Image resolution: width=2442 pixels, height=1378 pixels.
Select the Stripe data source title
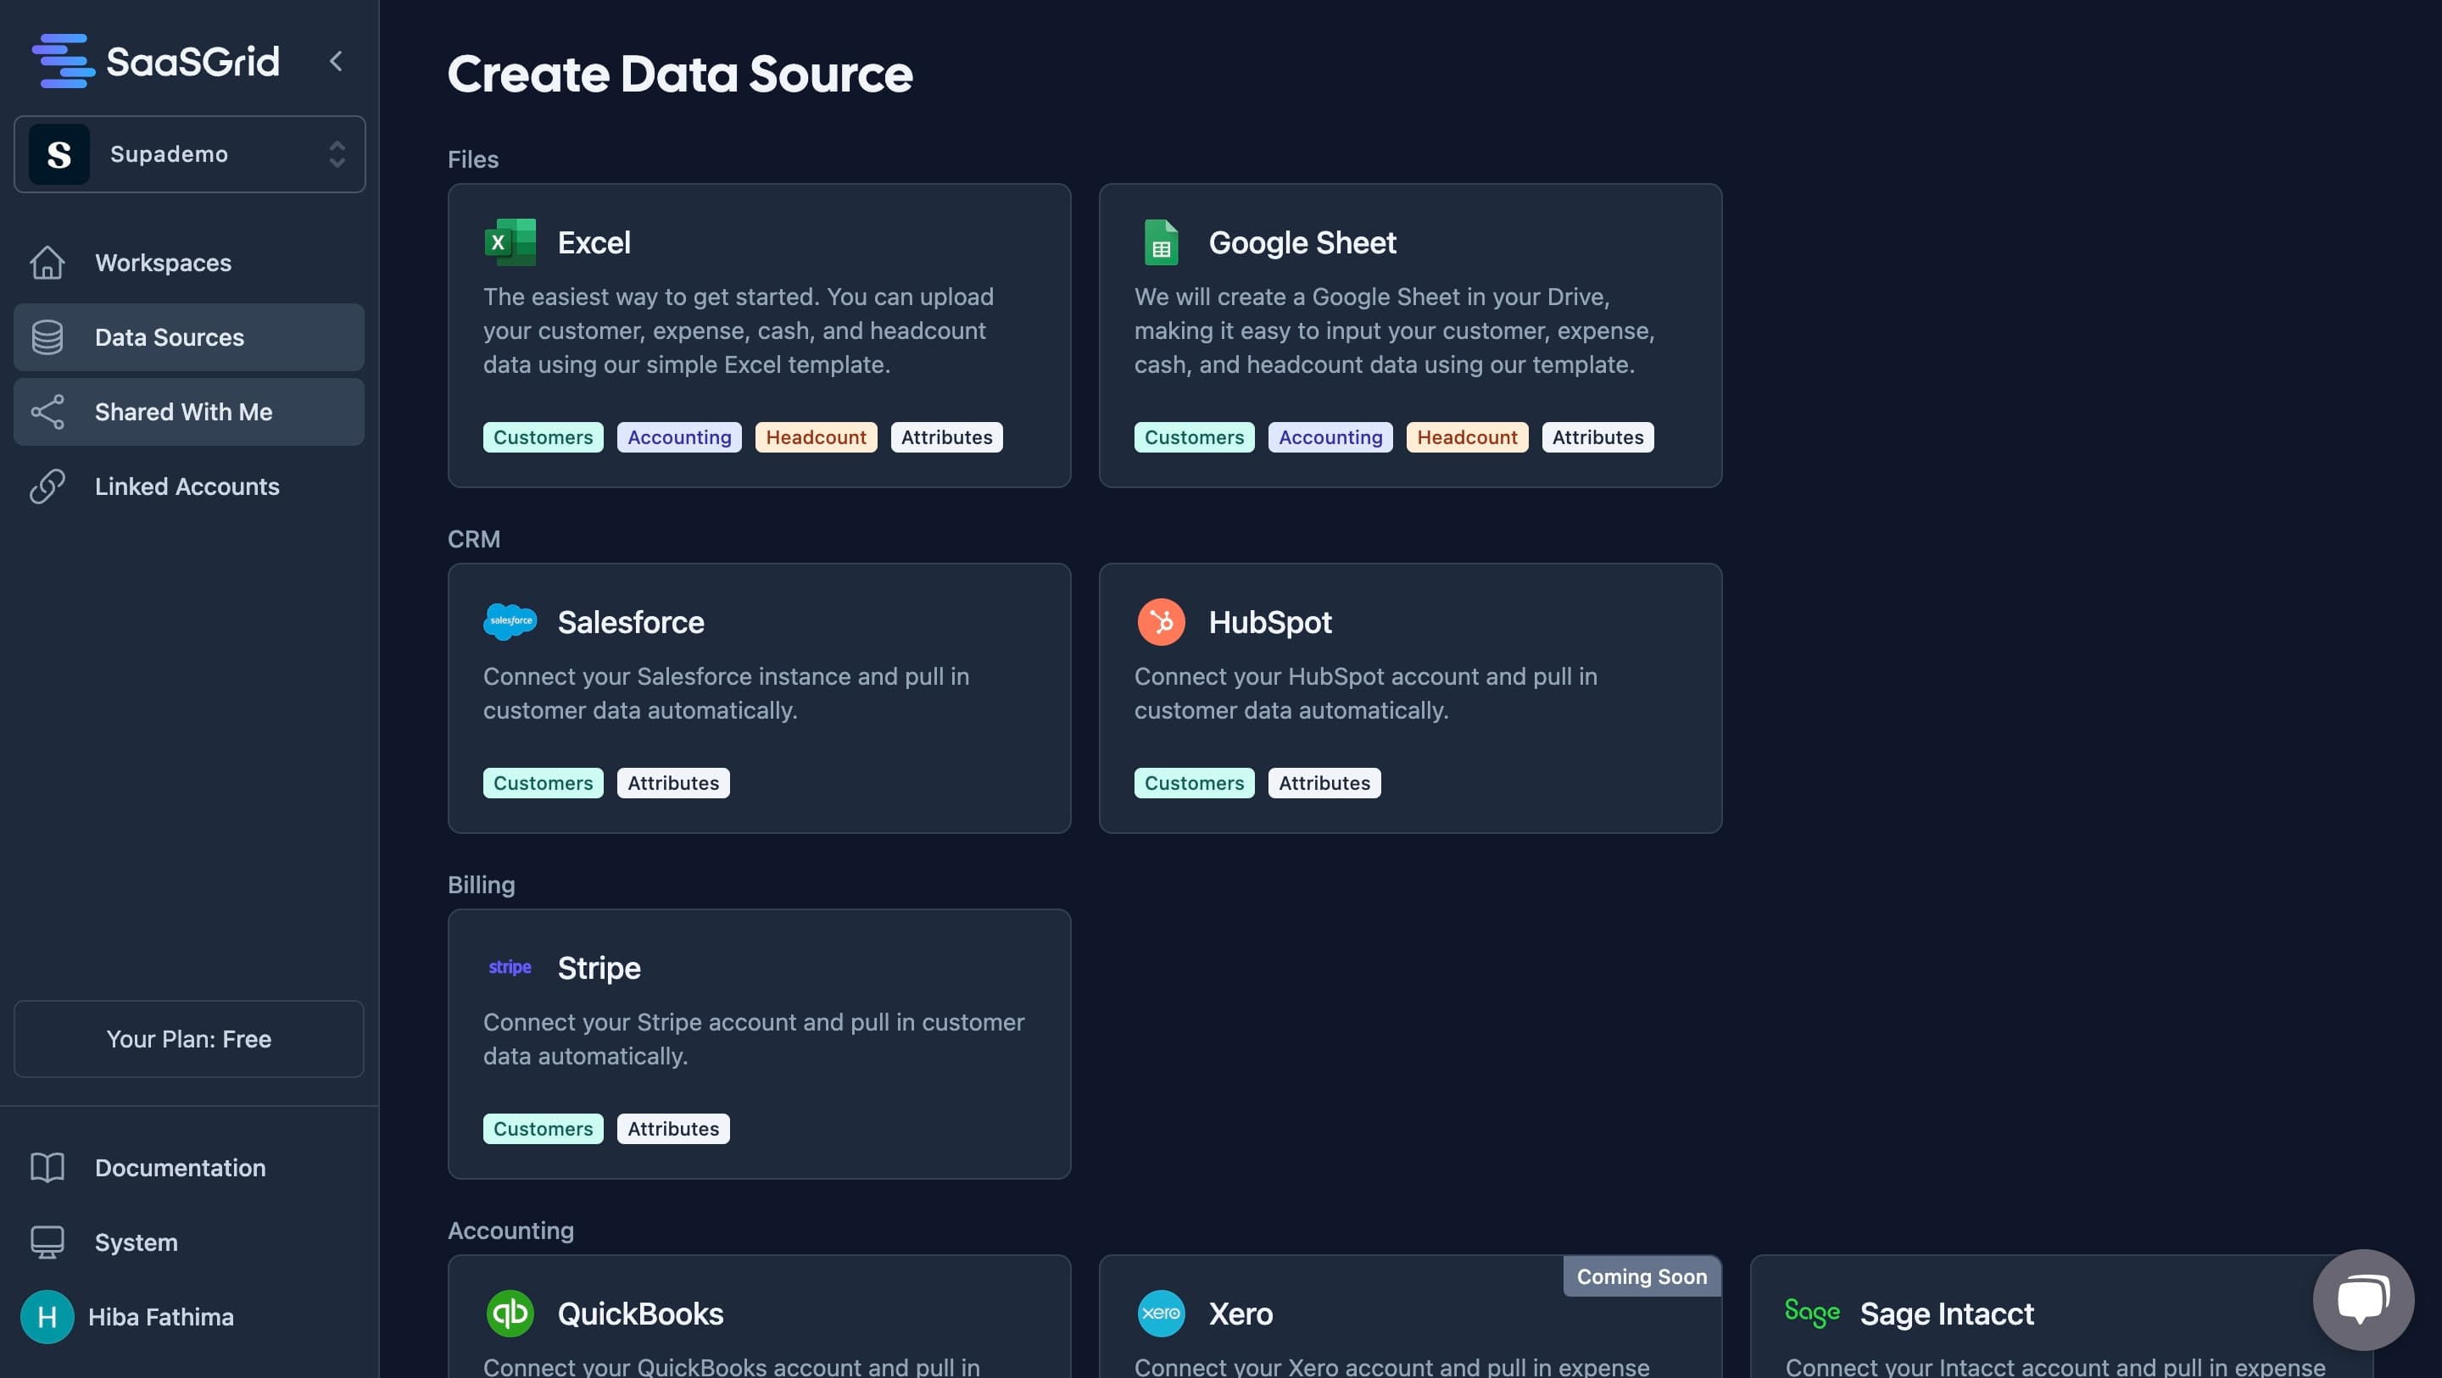(x=599, y=969)
